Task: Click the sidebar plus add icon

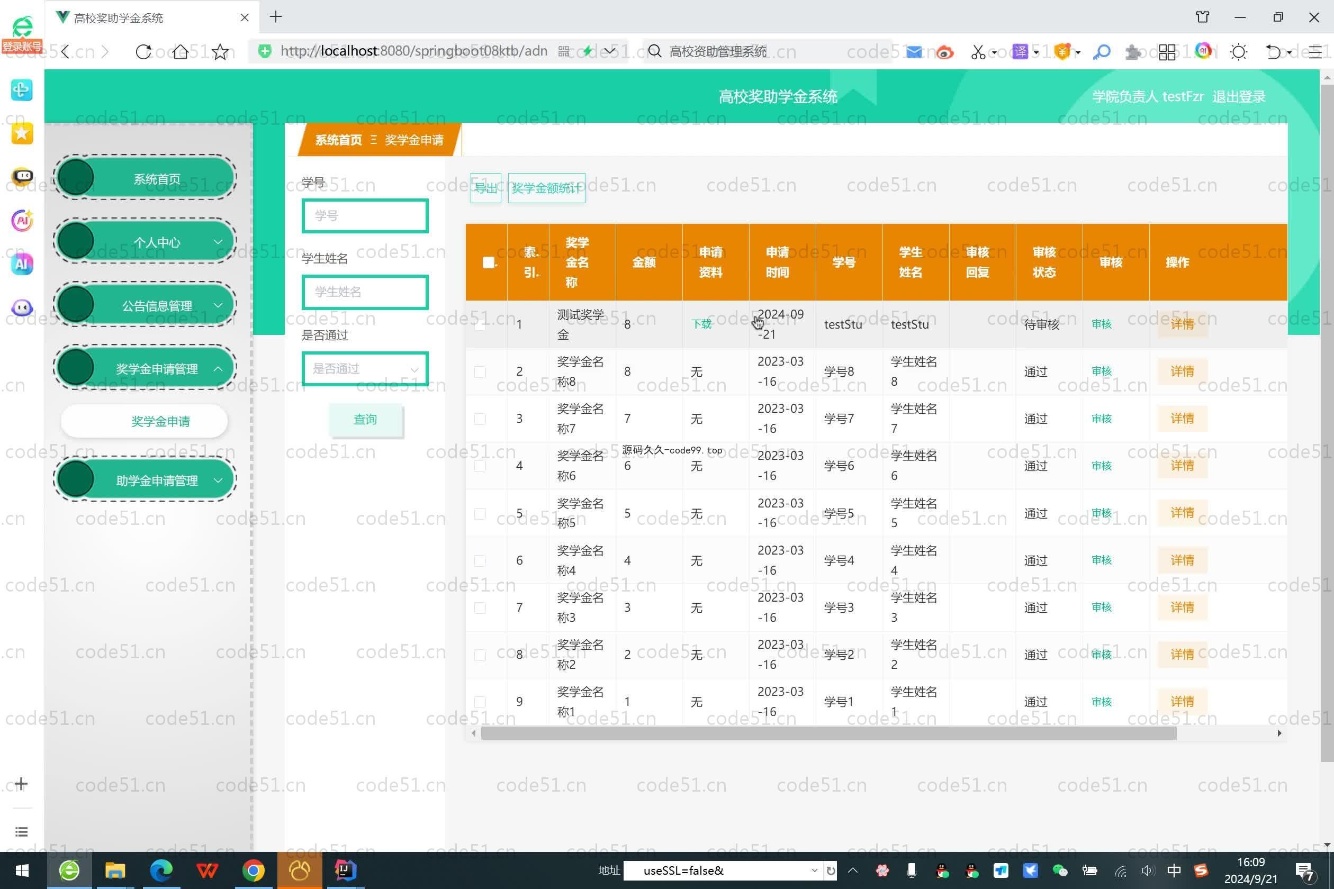Action: click(21, 784)
